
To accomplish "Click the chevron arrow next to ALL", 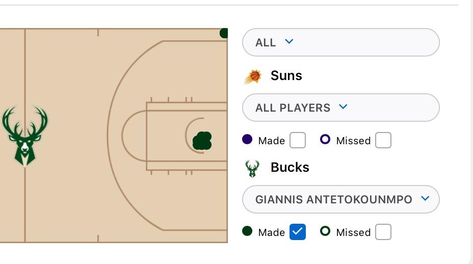I will tap(289, 42).
